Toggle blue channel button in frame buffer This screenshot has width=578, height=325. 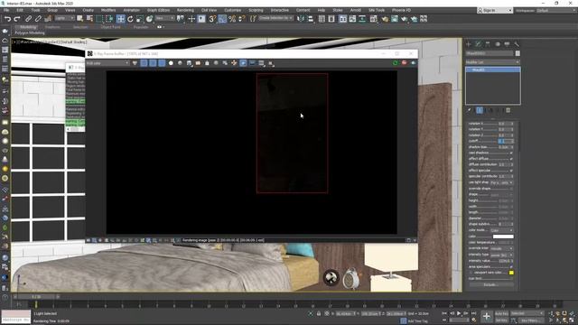click(162, 63)
